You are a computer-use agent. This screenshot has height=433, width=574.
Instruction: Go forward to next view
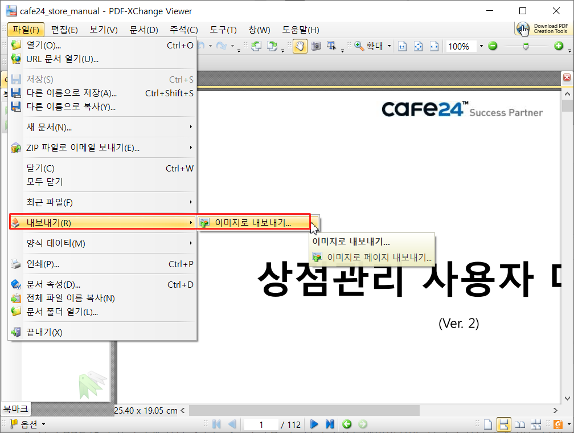click(362, 424)
